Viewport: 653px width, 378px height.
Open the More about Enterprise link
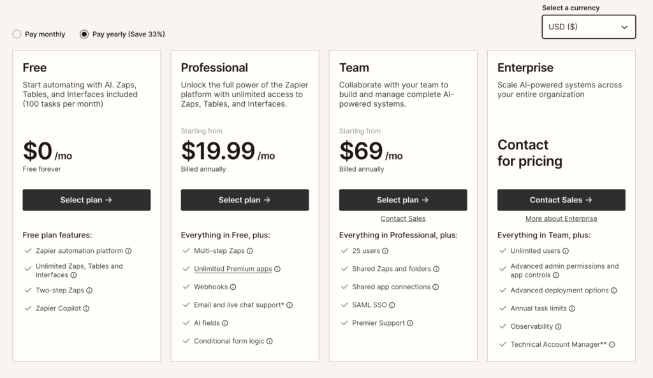click(561, 218)
